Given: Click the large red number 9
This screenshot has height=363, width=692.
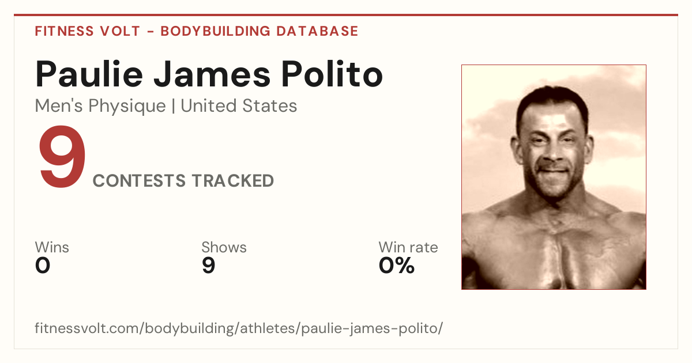Looking at the screenshot, I should pyautogui.click(x=63, y=158).
